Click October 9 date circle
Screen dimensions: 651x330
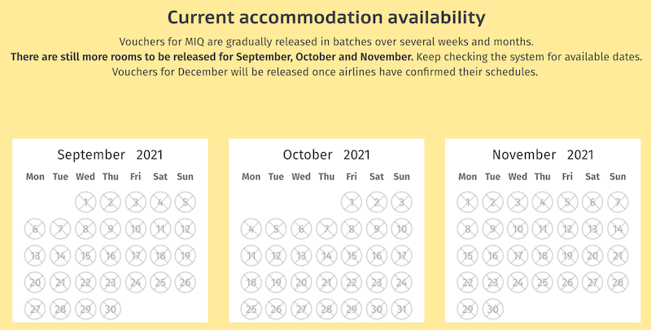point(377,229)
